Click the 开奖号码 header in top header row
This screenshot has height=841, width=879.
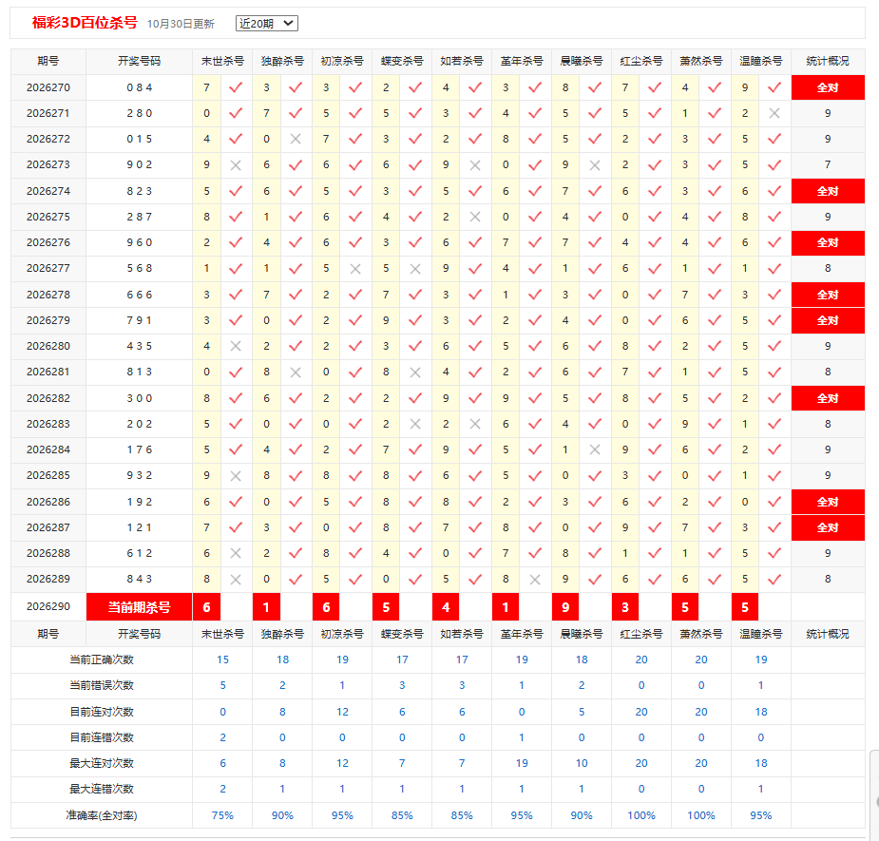click(x=139, y=61)
